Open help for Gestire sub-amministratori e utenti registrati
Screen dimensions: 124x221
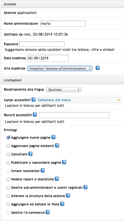click(x=86, y=187)
